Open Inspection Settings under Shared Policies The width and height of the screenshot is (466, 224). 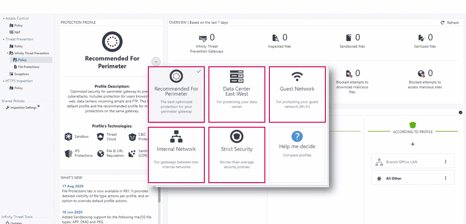(23, 107)
